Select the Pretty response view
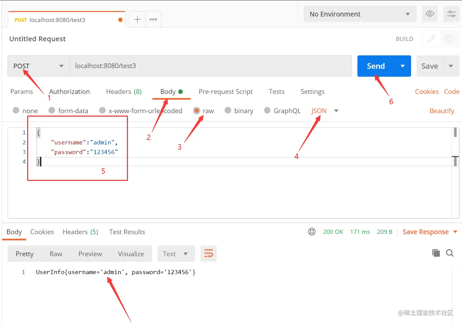The width and height of the screenshot is (462, 325). tap(24, 254)
